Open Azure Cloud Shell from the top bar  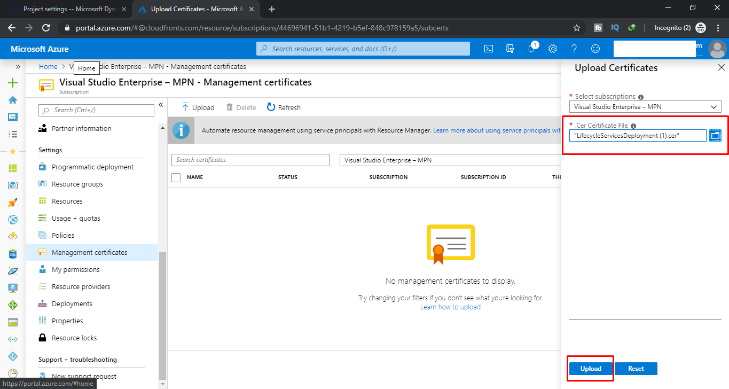(x=488, y=49)
